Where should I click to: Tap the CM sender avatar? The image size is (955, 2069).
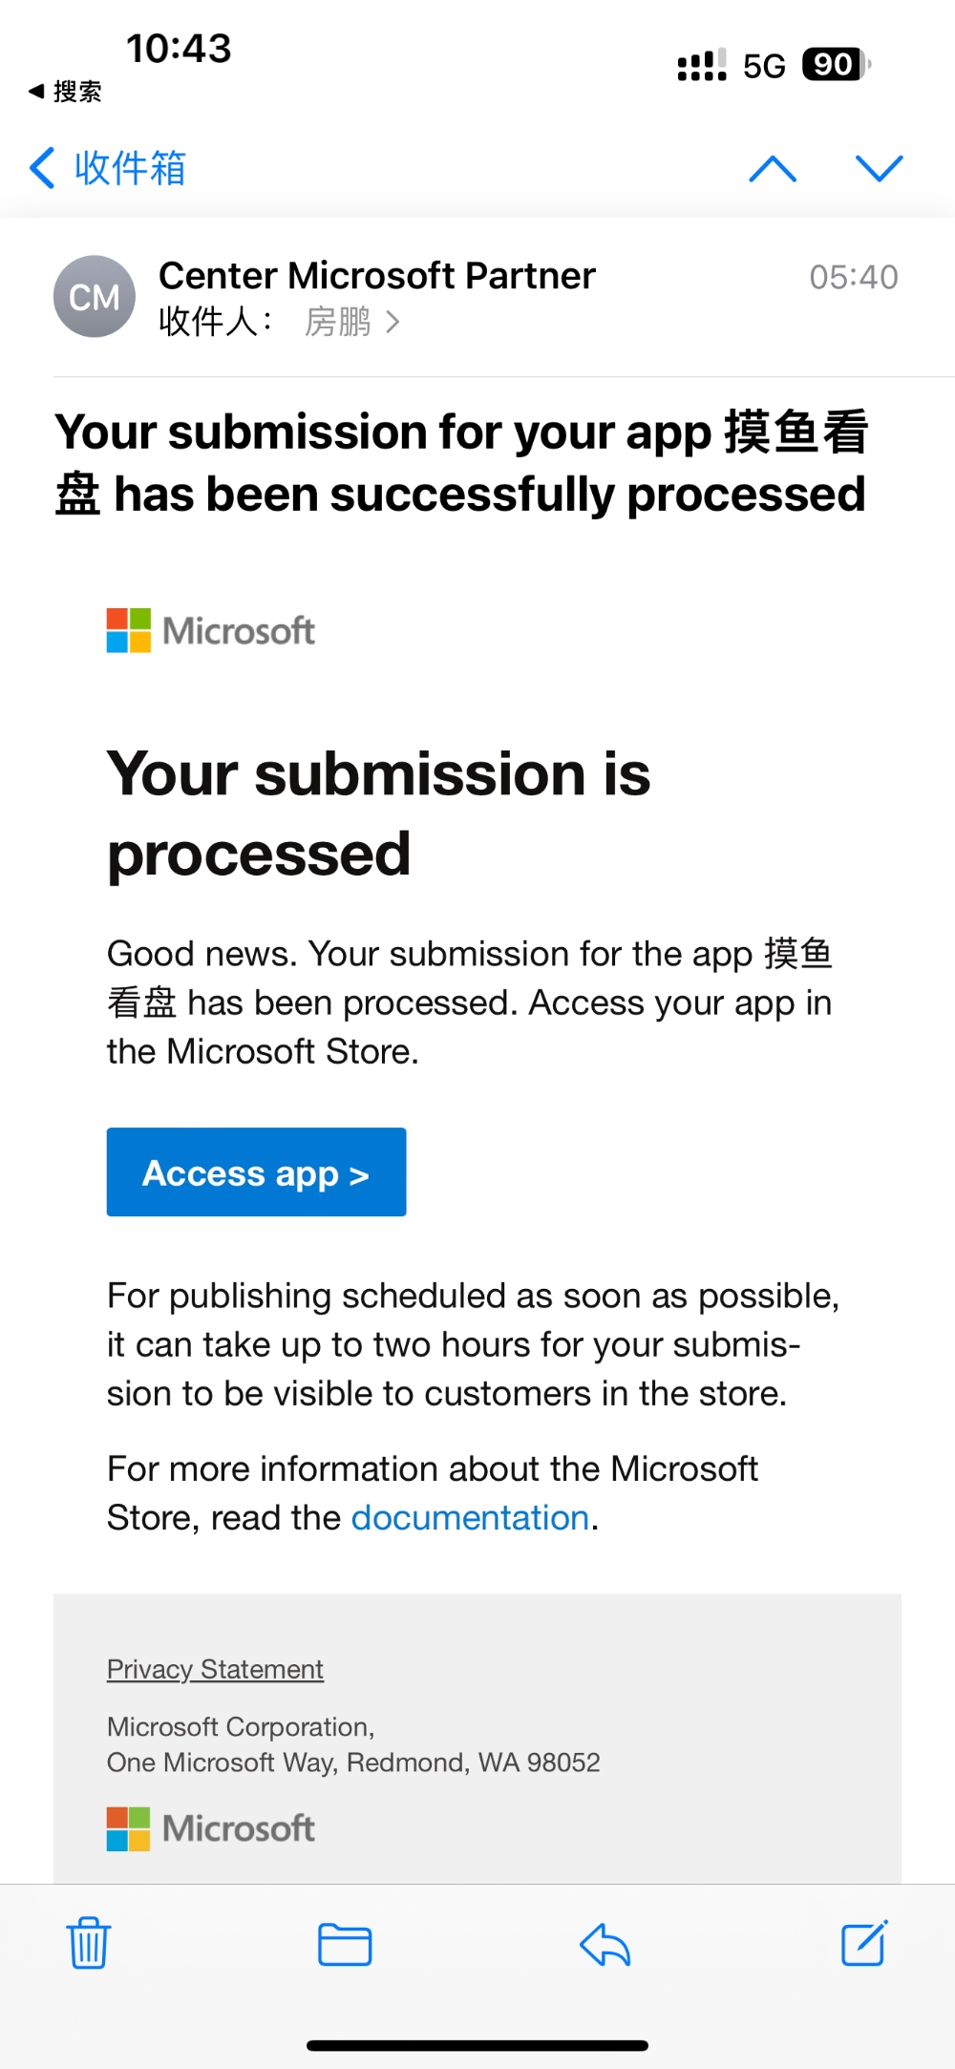tap(94, 297)
